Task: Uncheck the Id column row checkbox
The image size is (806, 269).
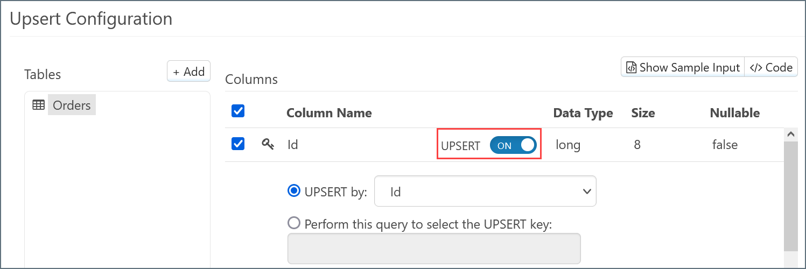Action: (238, 144)
